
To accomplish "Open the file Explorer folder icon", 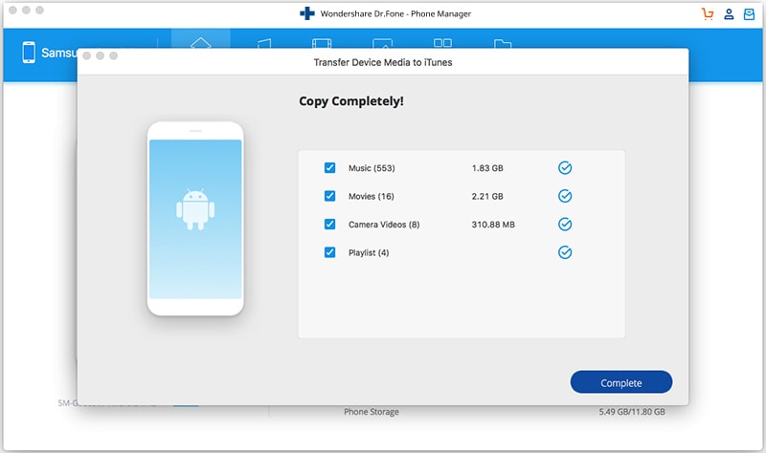I will pyautogui.click(x=503, y=44).
